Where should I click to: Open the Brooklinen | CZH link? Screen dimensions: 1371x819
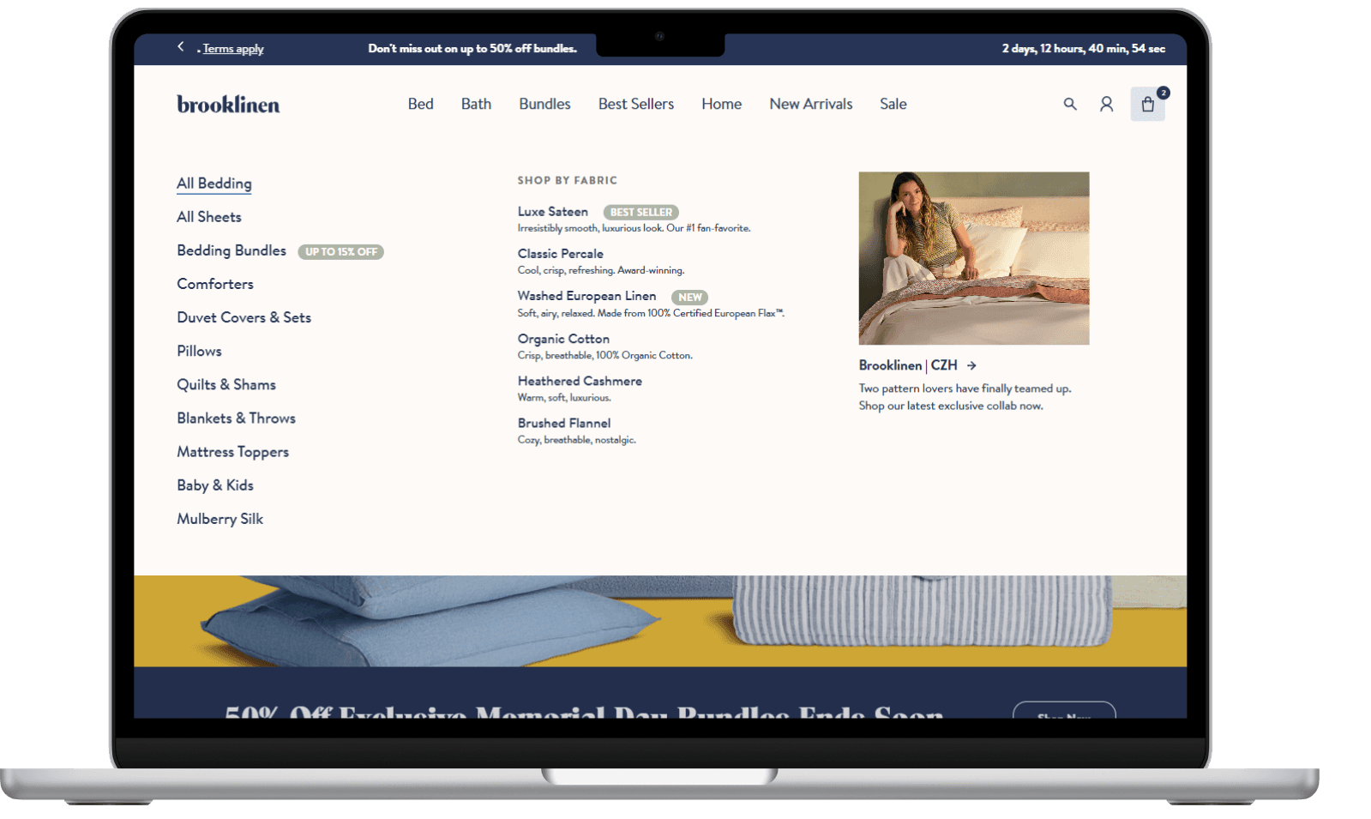pyautogui.click(x=908, y=365)
